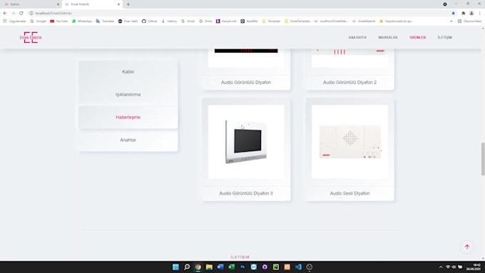The image size is (485, 273).
Task: Click Audio Sesli Diyafon product image
Action: (349, 142)
